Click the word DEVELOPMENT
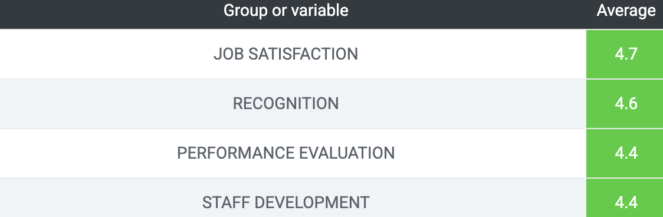663x217 pixels. point(314,203)
